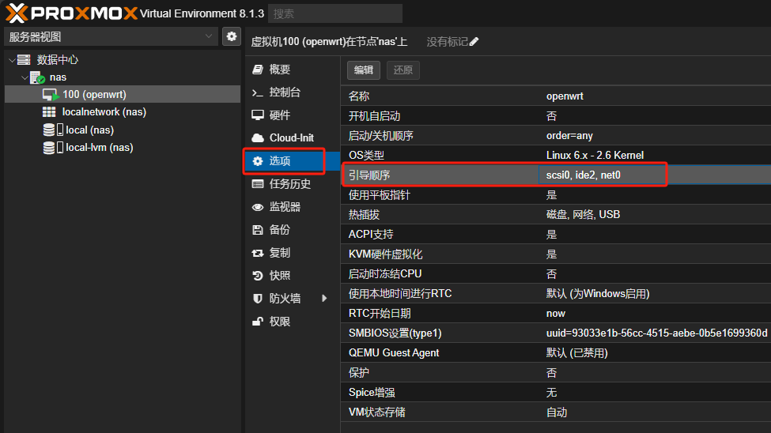Viewport: 771px width, 433px height.
Task: Edit tags with the pencil icon
Action: pyautogui.click(x=474, y=42)
